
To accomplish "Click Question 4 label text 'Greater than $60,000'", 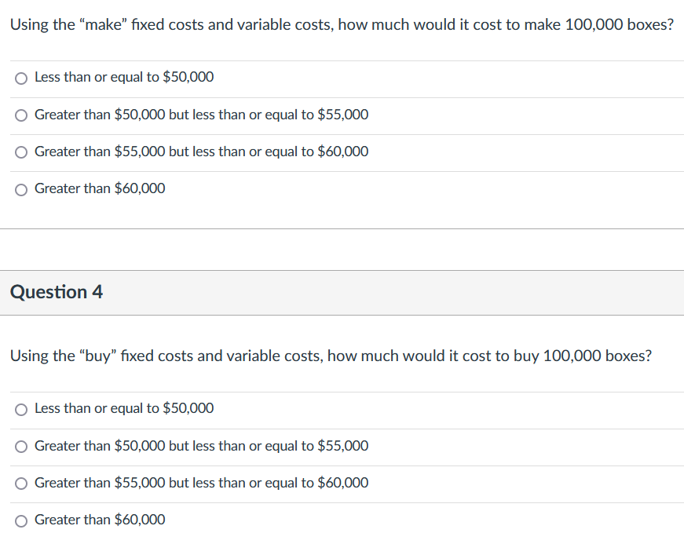I will pyautogui.click(x=100, y=520).
